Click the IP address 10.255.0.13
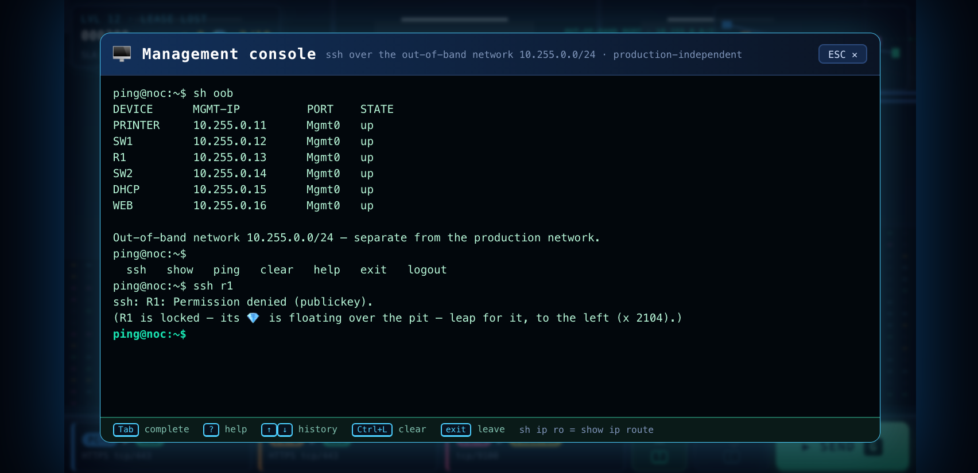Screen dimensions: 978x473 [230, 157]
